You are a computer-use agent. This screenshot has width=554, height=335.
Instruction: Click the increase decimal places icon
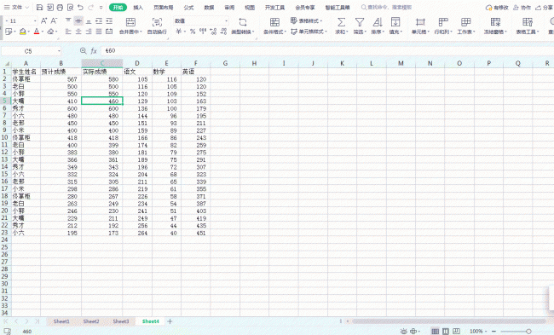coord(213,32)
